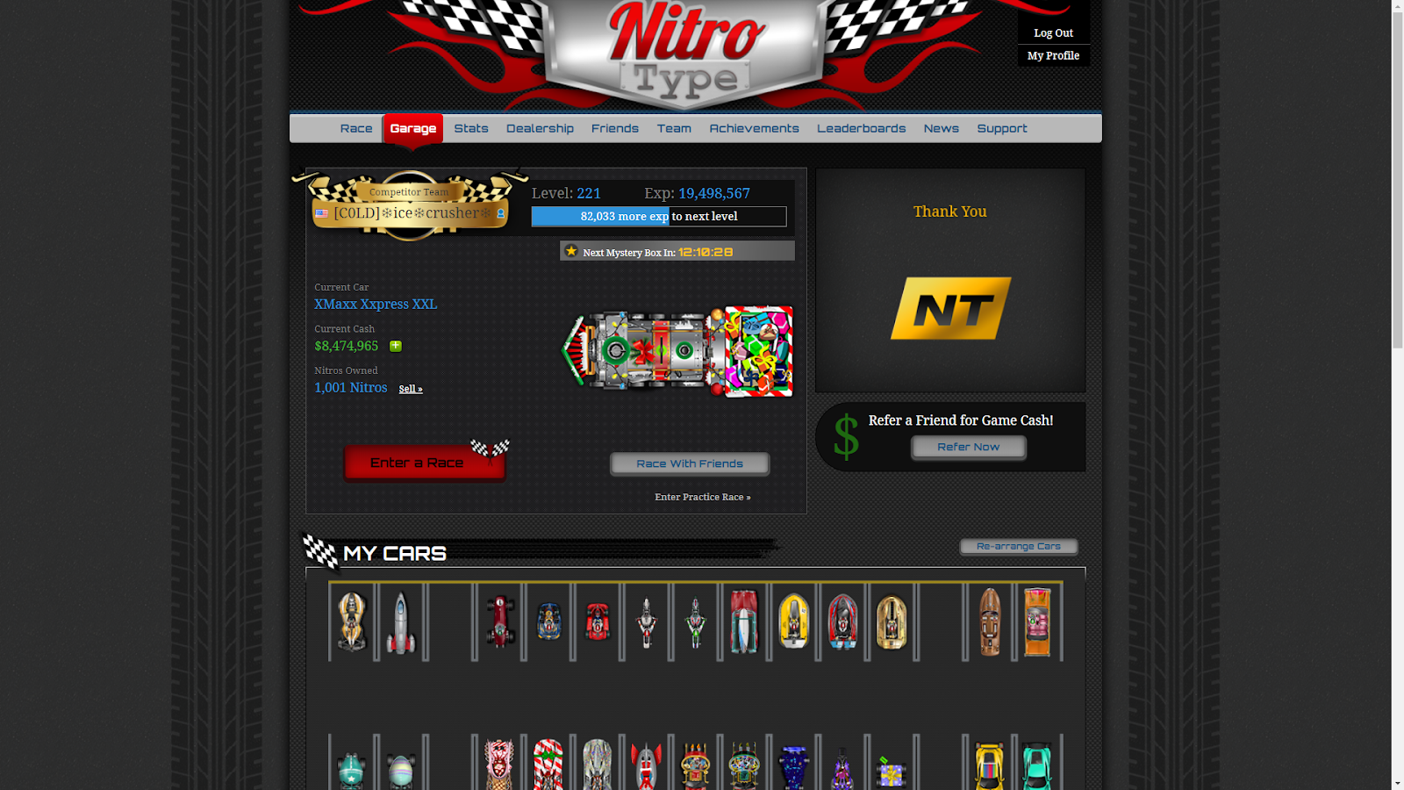
Task: Click the Re-arrange Cars button
Action: 1019,546
